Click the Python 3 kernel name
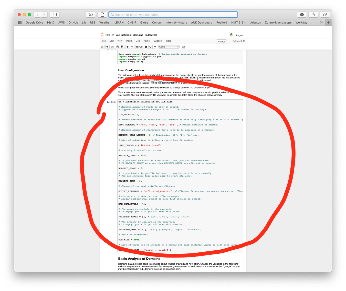The width and height of the screenshot is (346, 291). [x=237, y=41]
